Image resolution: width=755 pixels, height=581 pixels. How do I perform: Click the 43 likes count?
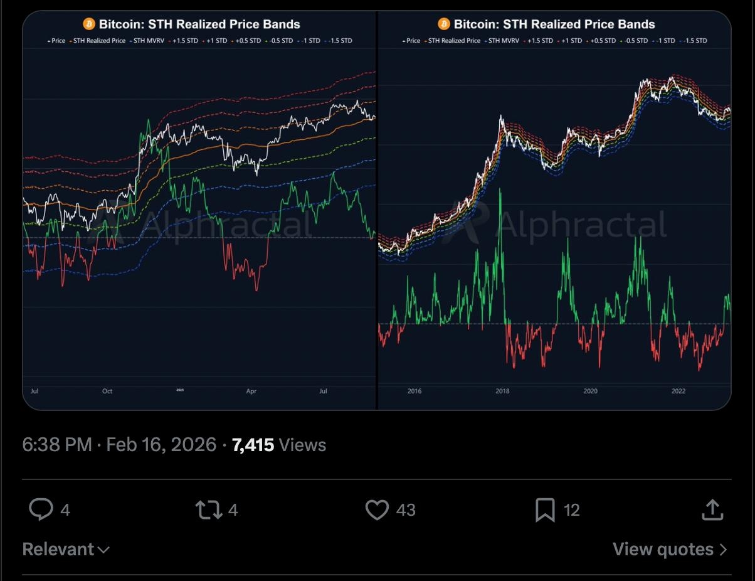406,510
